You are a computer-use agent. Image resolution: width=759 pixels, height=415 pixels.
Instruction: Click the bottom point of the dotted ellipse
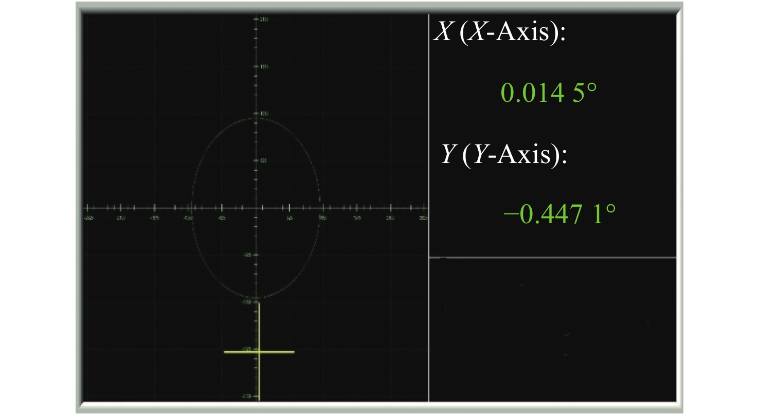256,298
